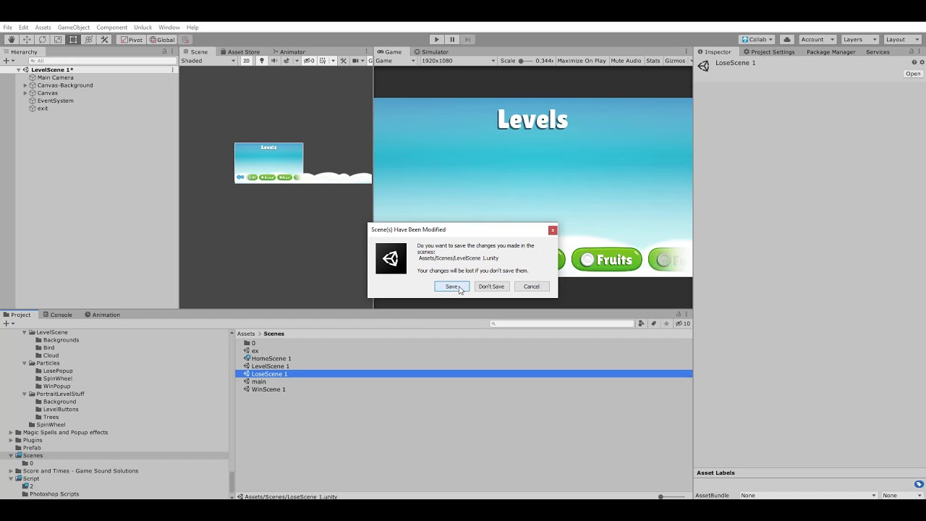Switch to the Animation tab
This screenshot has height=521, width=926.
pyautogui.click(x=102, y=315)
